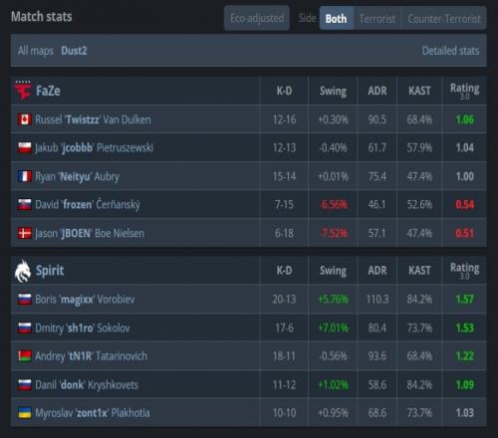Switch side filter to Counter-Terrorist
This screenshot has height=438, width=498.
pyautogui.click(x=444, y=19)
